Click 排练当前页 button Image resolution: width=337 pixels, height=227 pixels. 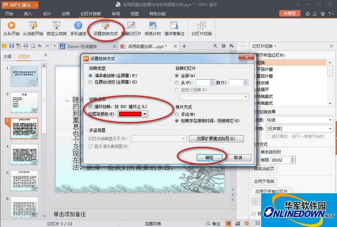click(x=264, y=169)
